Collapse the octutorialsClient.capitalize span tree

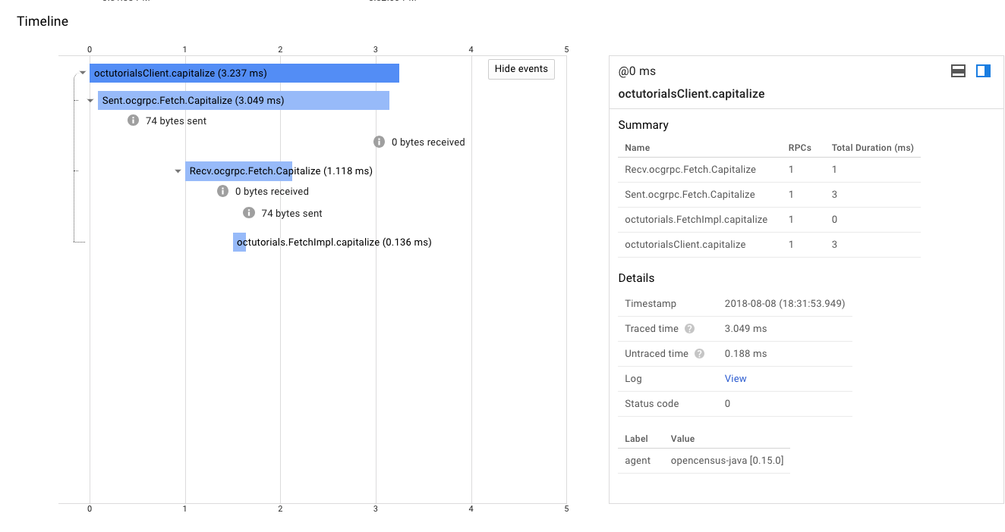point(82,74)
